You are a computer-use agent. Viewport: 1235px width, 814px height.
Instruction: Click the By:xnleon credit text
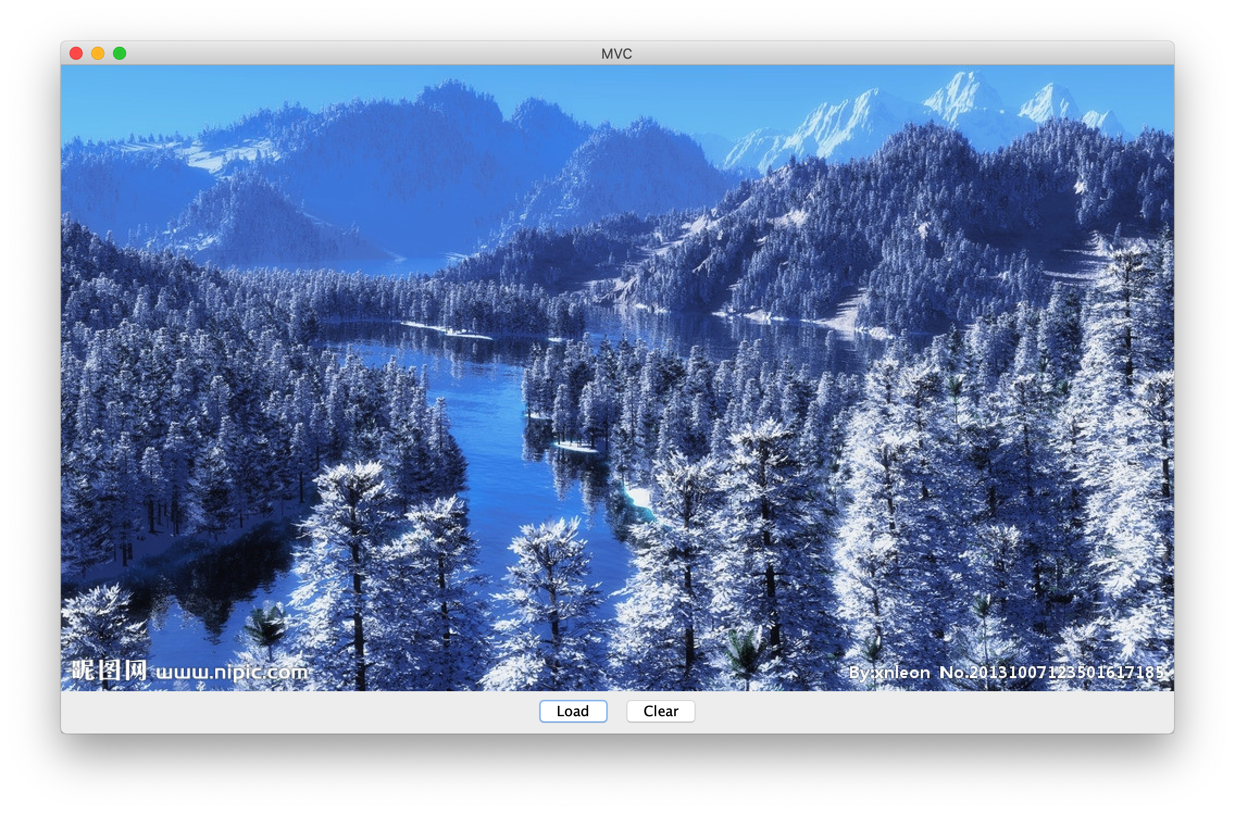[889, 673]
